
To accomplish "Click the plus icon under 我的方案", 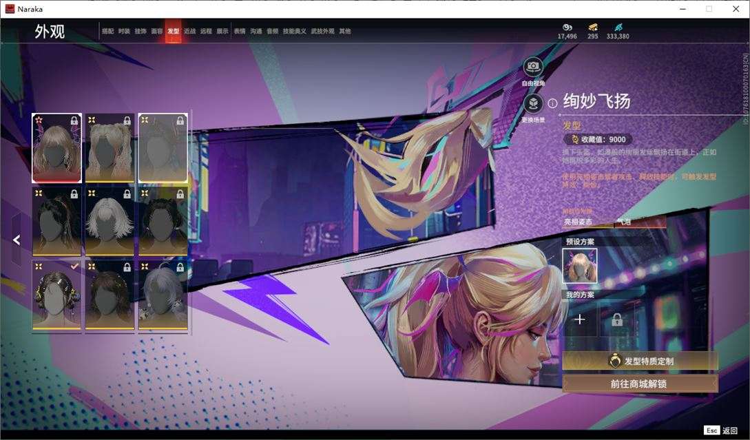I will click(x=580, y=319).
